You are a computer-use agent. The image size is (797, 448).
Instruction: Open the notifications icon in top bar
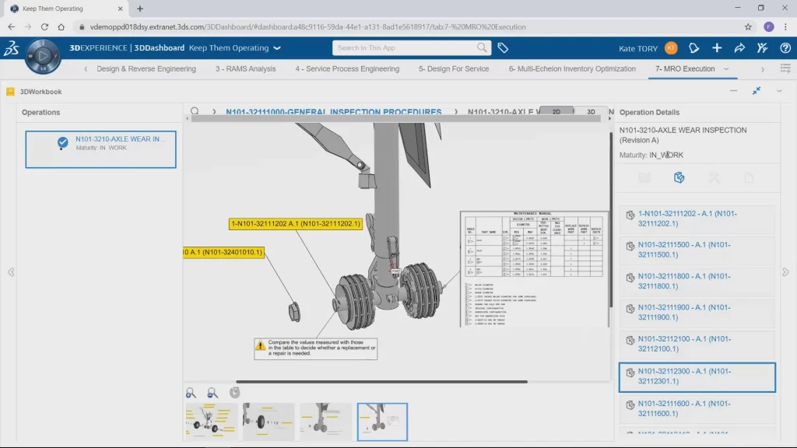pos(694,48)
